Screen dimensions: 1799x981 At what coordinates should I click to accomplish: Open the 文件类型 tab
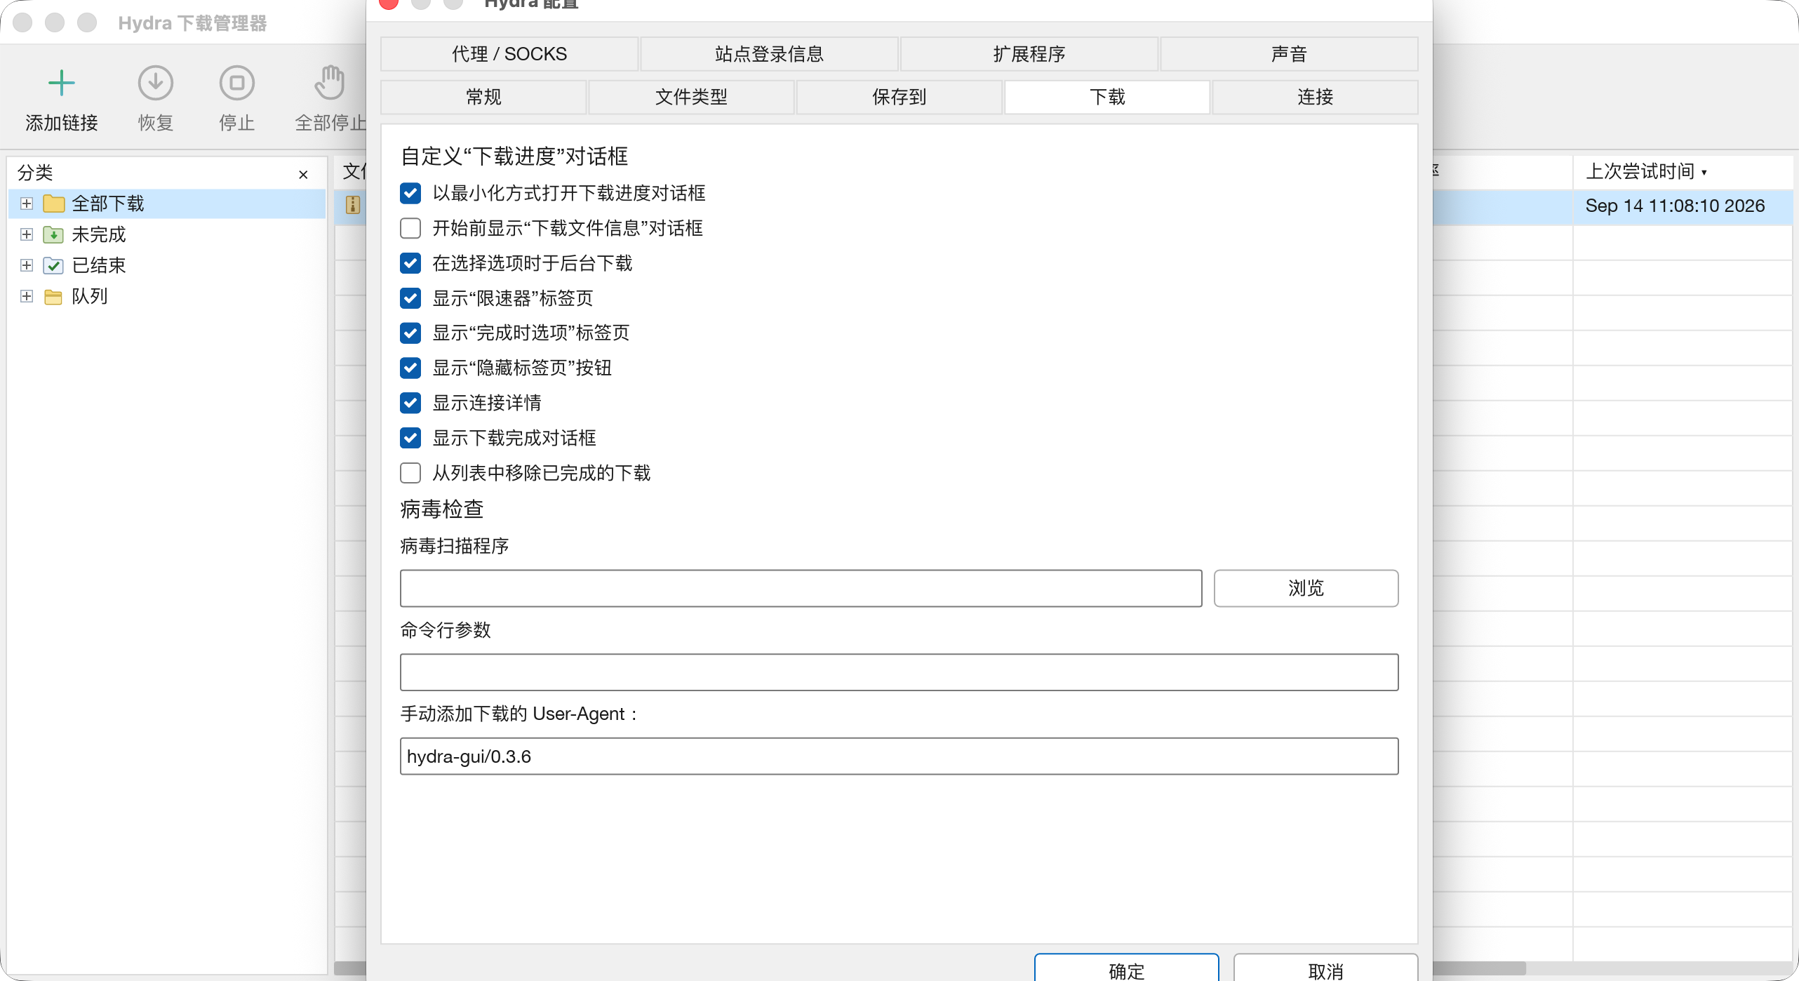[x=691, y=97]
